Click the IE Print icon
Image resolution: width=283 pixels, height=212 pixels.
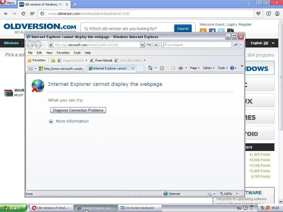(x=180, y=68)
